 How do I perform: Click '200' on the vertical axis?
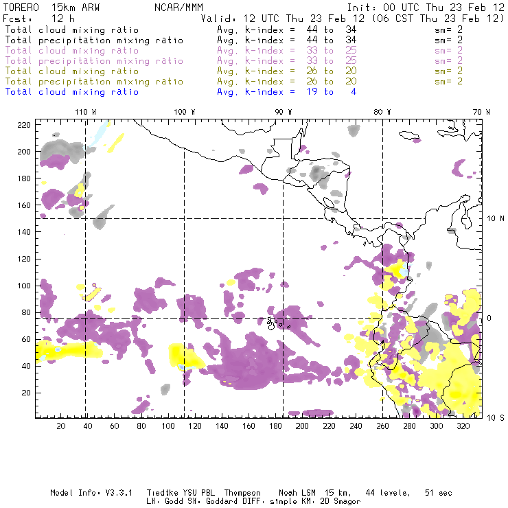pos(24,152)
